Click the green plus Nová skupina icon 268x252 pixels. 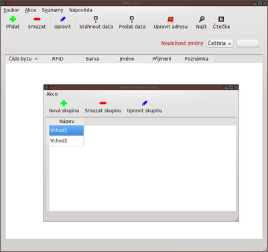click(x=64, y=103)
